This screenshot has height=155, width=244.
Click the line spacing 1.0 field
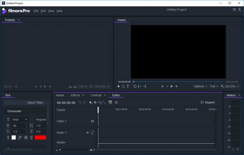(41, 126)
